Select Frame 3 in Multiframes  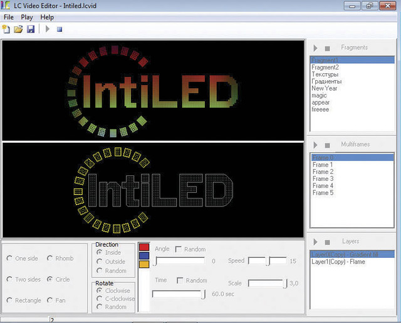pos(352,178)
